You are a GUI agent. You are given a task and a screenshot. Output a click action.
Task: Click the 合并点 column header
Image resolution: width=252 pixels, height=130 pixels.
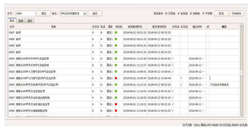point(96,27)
